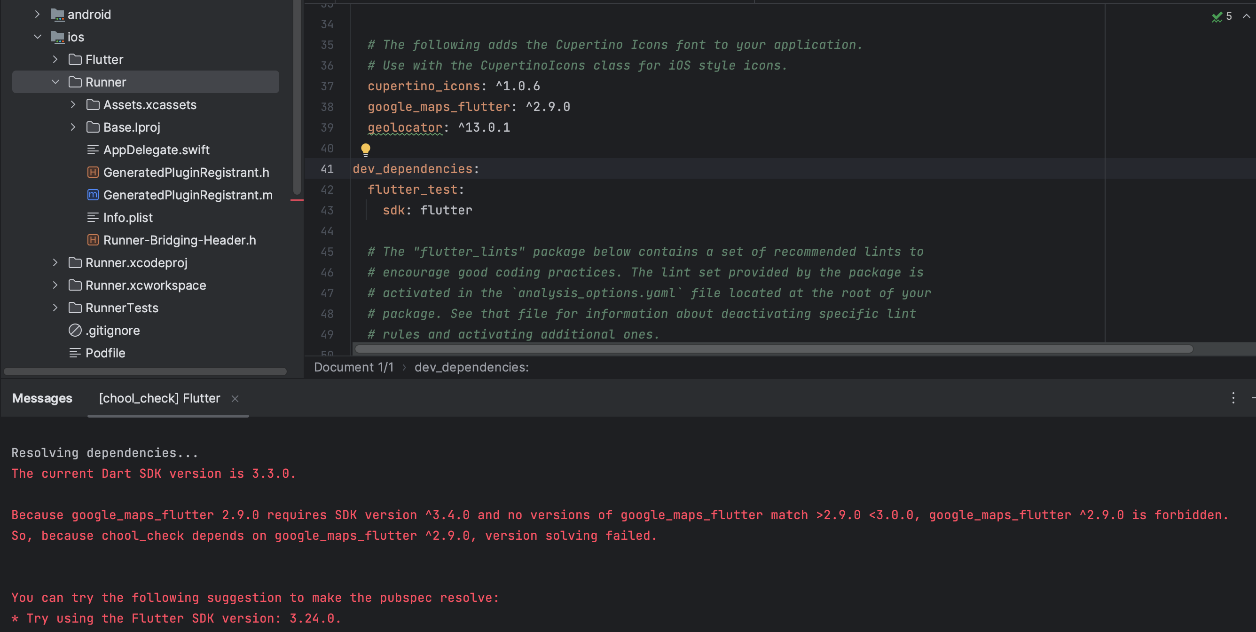Expand the Flutter folder chevron

pyautogui.click(x=55, y=60)
